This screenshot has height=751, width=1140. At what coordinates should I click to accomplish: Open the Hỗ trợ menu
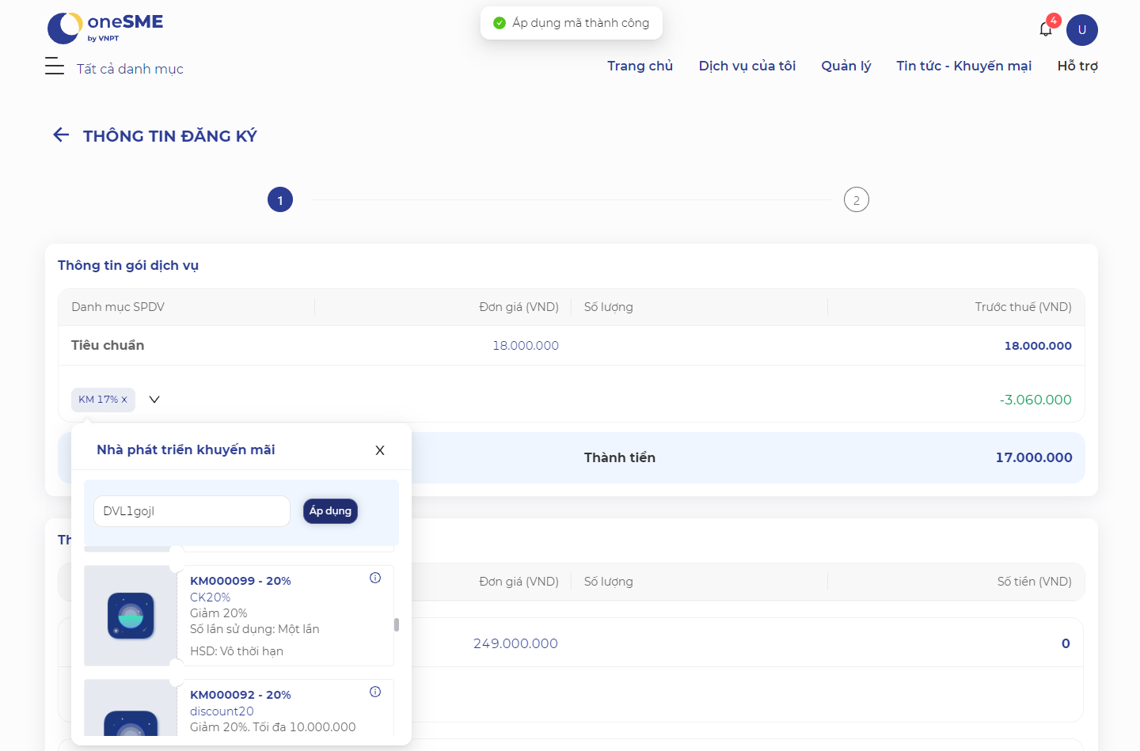click(x=1077, y=66)
